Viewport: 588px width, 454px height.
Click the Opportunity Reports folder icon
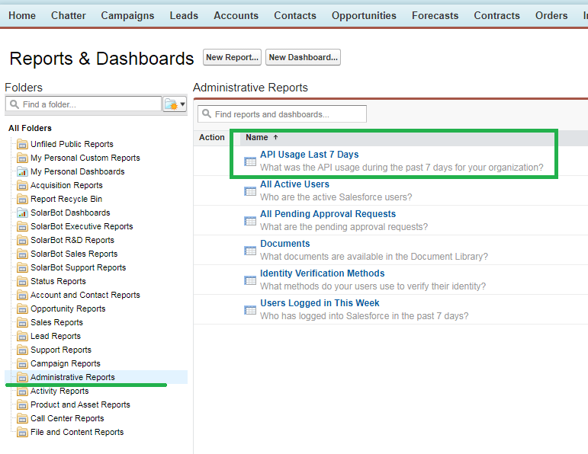23,309
